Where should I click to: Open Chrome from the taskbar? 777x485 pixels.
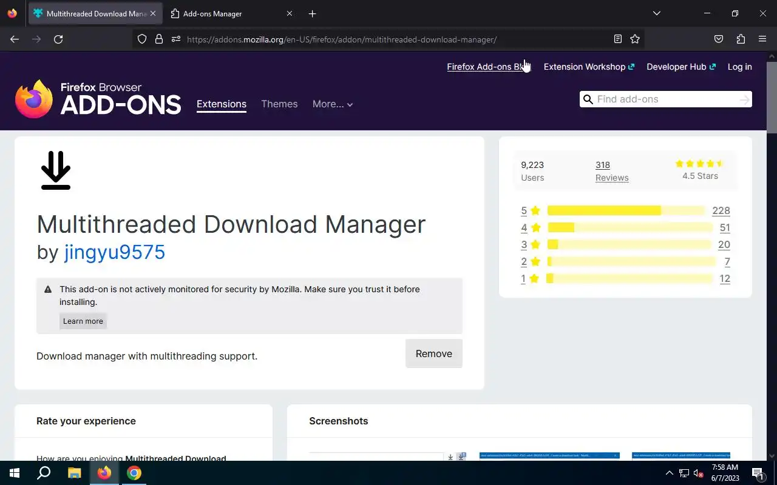(x=134, y=473)
